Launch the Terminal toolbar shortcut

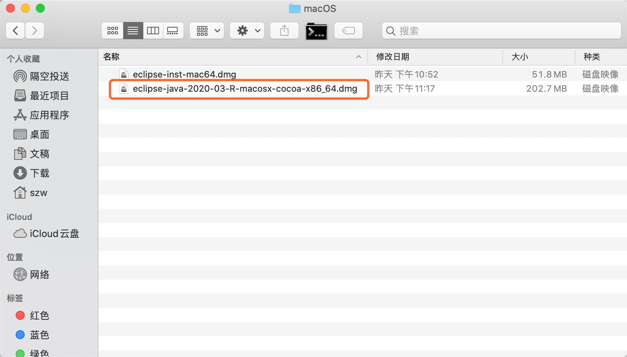(316, 31)
